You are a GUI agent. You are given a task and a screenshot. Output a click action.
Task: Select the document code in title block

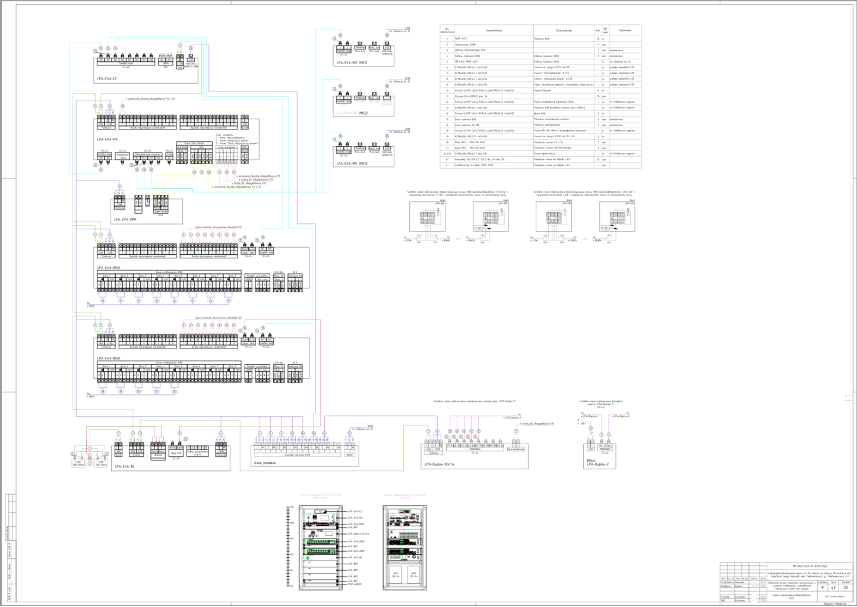809,567
